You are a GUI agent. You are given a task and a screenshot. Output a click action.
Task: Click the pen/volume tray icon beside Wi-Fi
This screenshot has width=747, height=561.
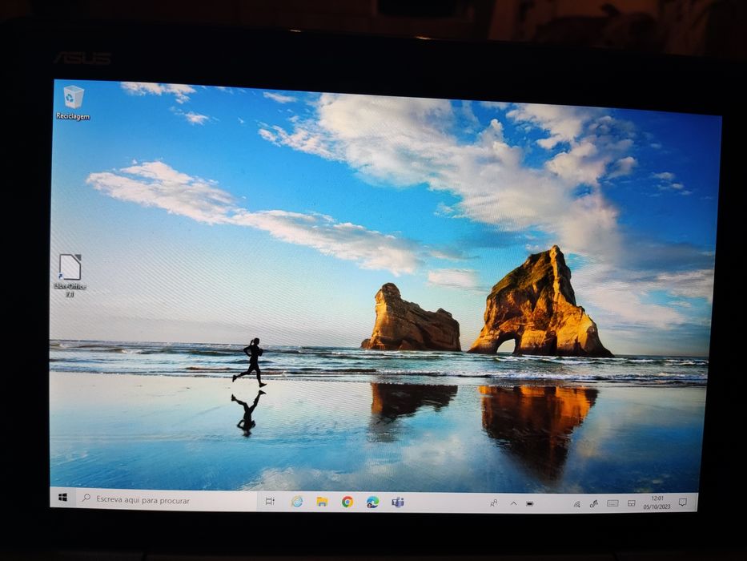coord(593,504)
